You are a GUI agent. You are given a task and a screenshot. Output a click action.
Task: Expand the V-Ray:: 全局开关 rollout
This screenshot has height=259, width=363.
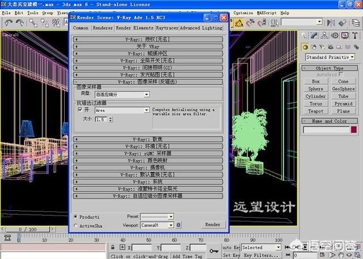[148, 61]
